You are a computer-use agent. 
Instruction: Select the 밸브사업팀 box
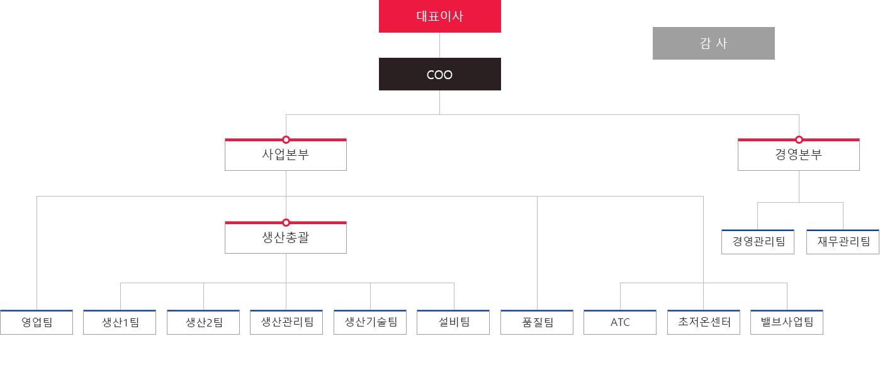click(x=787, y=322)
